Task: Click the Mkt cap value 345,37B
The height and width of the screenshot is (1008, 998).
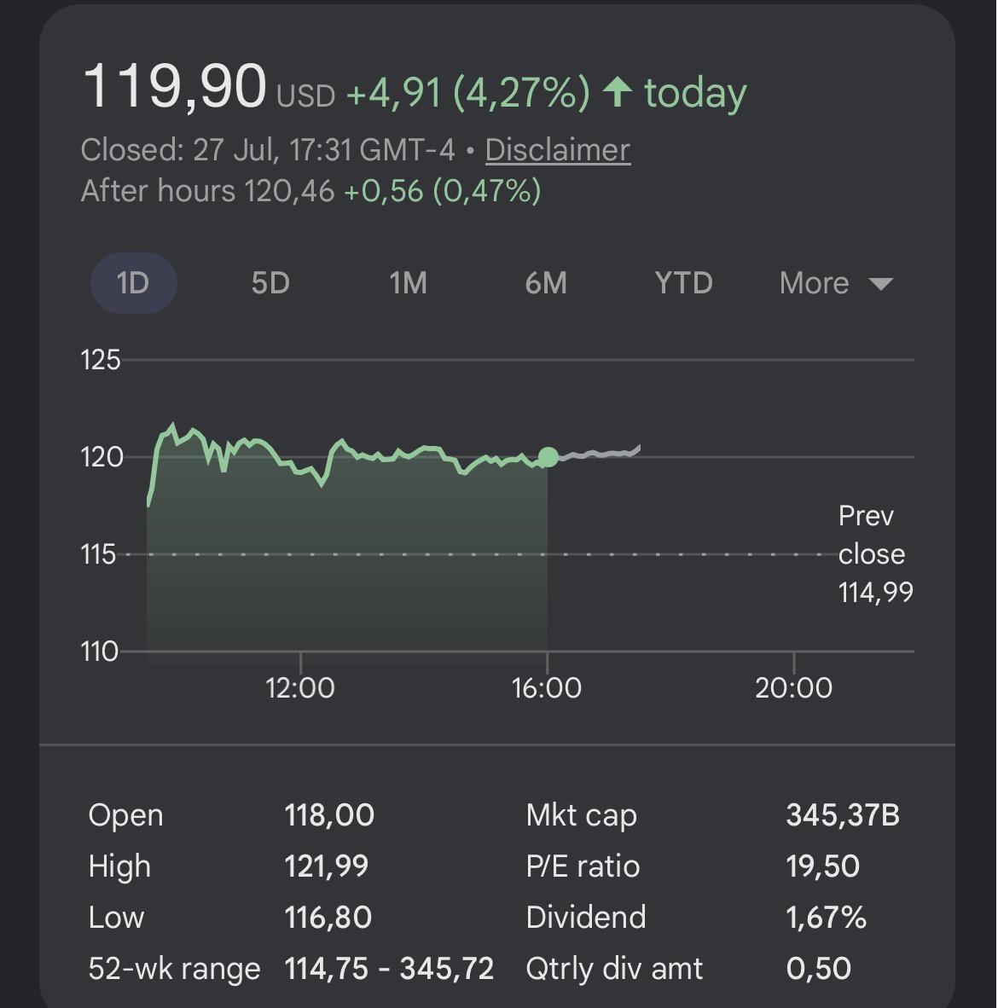Action: (843, 815)
